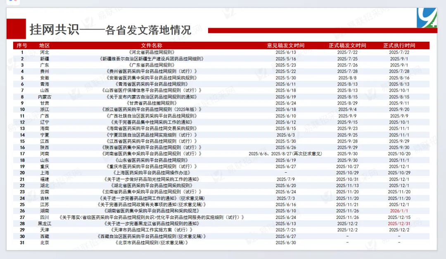Select the slide title 挂网共识——各省发文落地情况
This screenshot has width=446, height=259.
pos(110,30)
